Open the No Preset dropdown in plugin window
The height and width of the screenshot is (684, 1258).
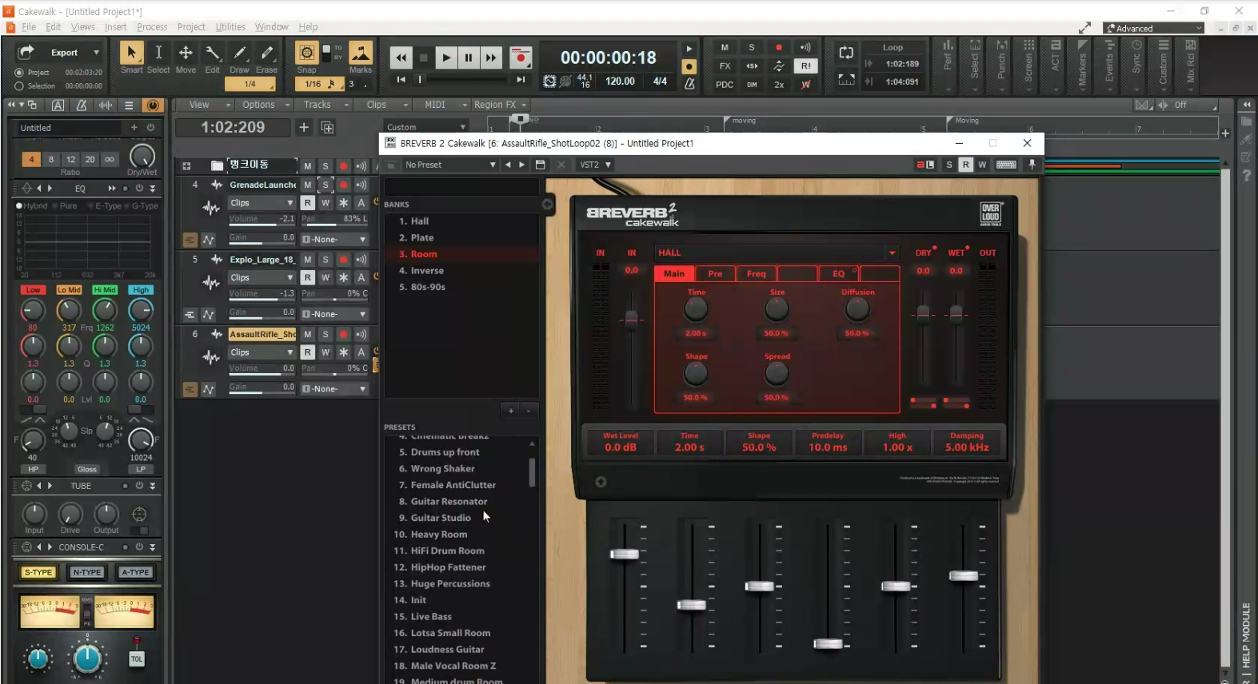[449, 165]
